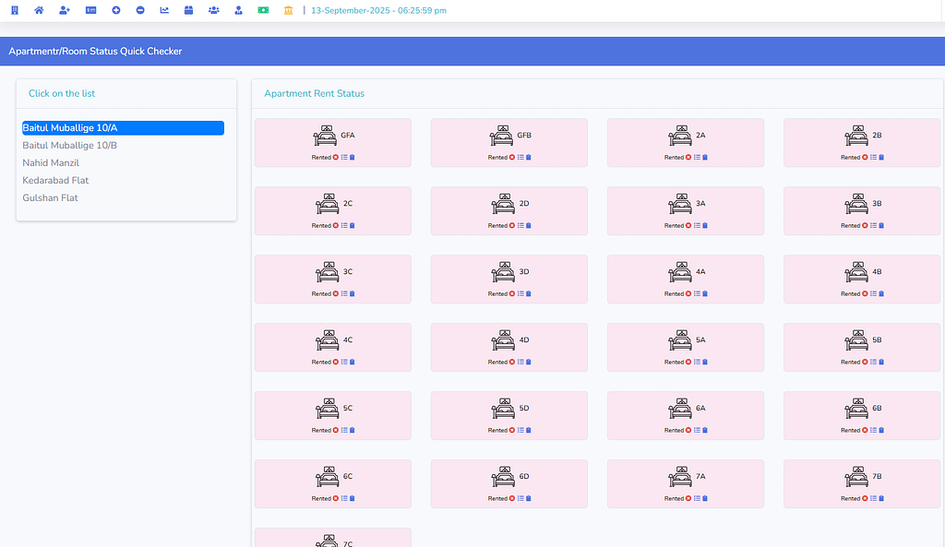Click the clipboard icon on apartment 4B card
Viewport: 945px width, 547px height.
pos(881,294)
